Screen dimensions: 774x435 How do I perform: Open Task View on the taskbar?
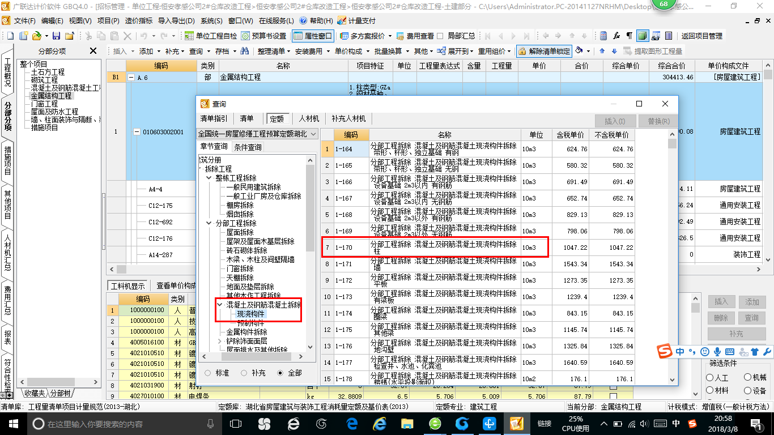(x=236, y=423)
